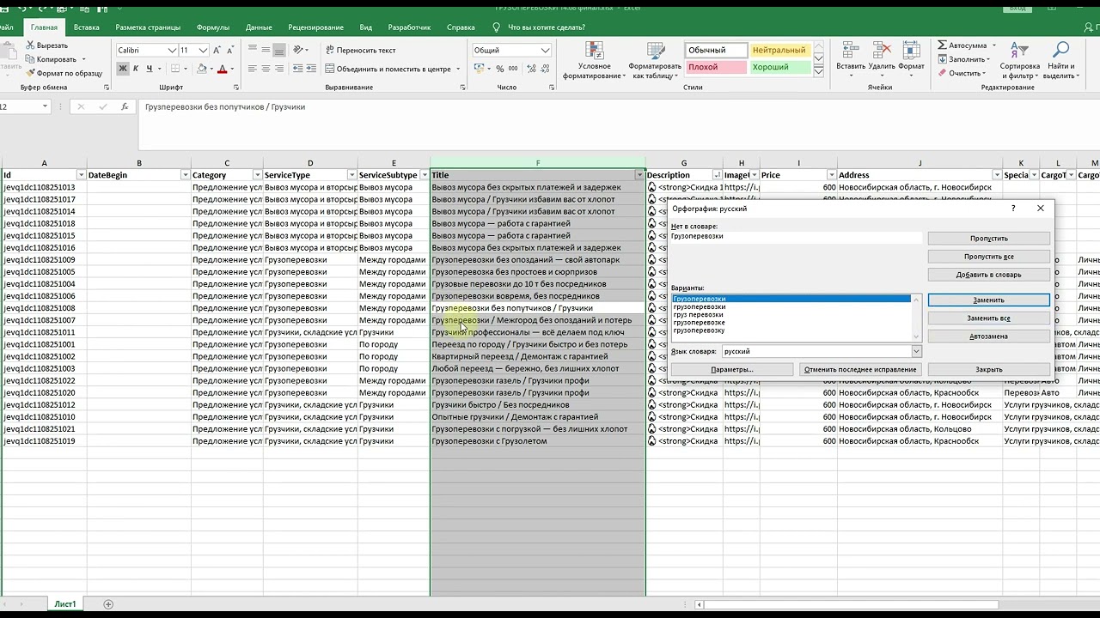Screen dimensions: 1100x618
Task: Toggle italic (К) formatting
Action: coord(136,69)
